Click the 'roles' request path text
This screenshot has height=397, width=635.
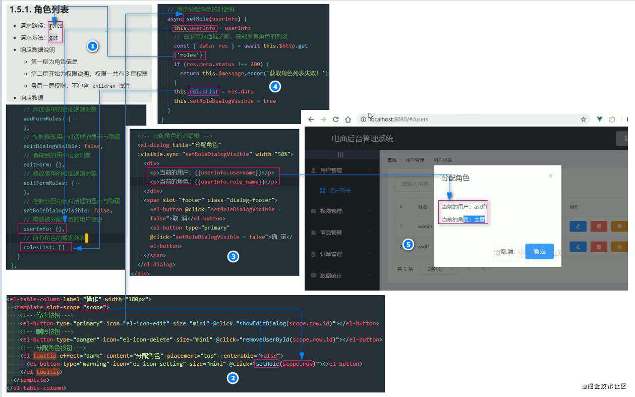click(x=55, y=25)
